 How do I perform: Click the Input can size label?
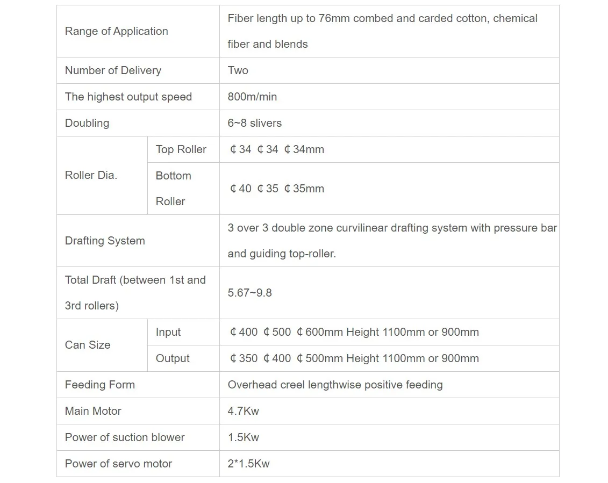[168, 332]
